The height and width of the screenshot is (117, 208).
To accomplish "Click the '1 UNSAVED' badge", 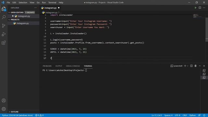I will coord(30,12).
